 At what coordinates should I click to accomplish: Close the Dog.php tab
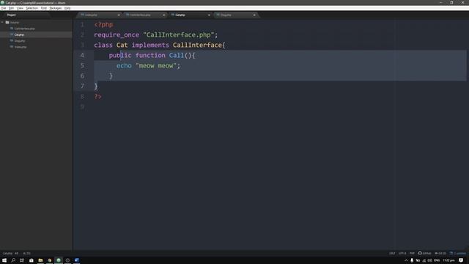coord(254,15)
